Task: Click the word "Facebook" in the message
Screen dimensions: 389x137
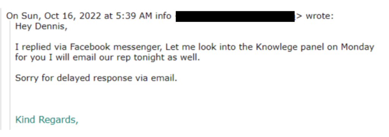Action: coord(90,47)
